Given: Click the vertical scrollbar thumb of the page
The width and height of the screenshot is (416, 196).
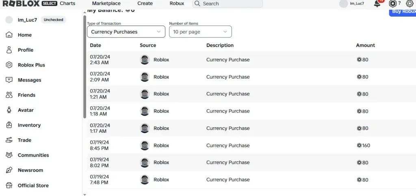Looking at the screenshot, I should (84, 67).
